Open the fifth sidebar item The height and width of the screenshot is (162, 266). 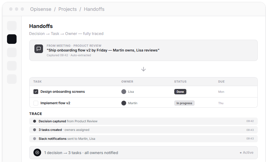[12, 79]
